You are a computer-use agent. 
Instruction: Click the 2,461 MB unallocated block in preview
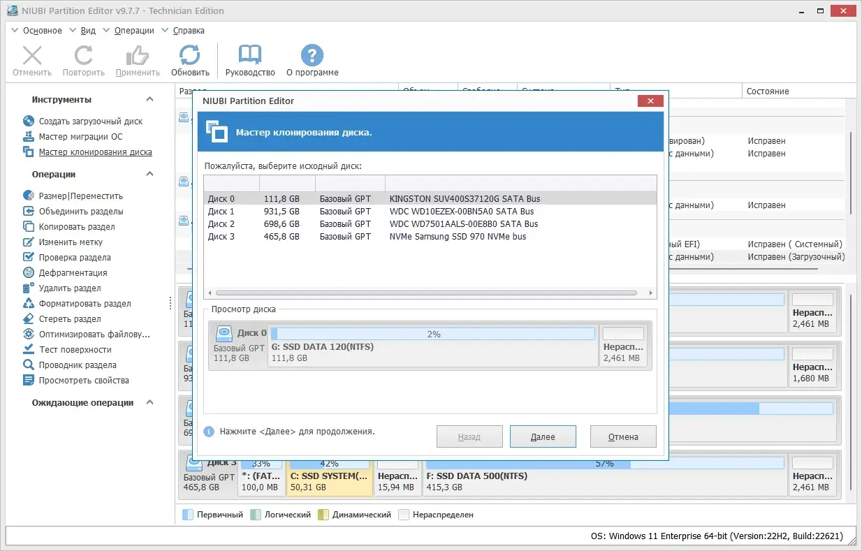pyautogui.click(x=623, y=344)
